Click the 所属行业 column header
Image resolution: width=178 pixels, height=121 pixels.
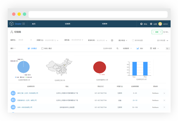coord(120,86)
